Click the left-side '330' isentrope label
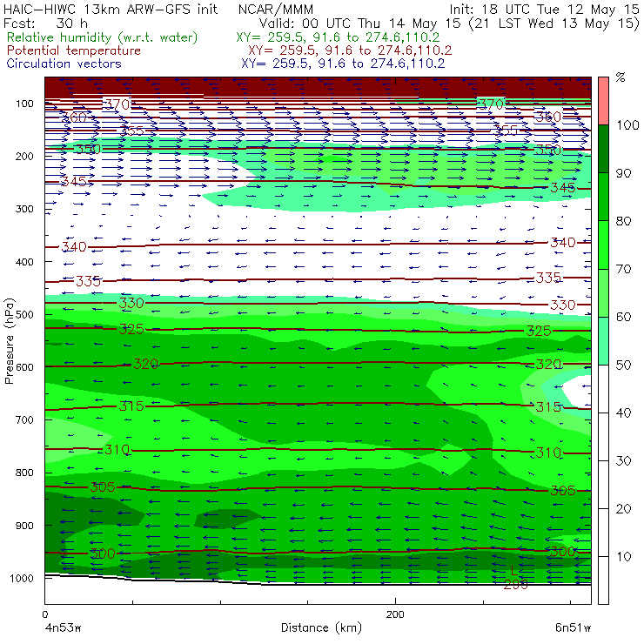 tap(131, 303)
